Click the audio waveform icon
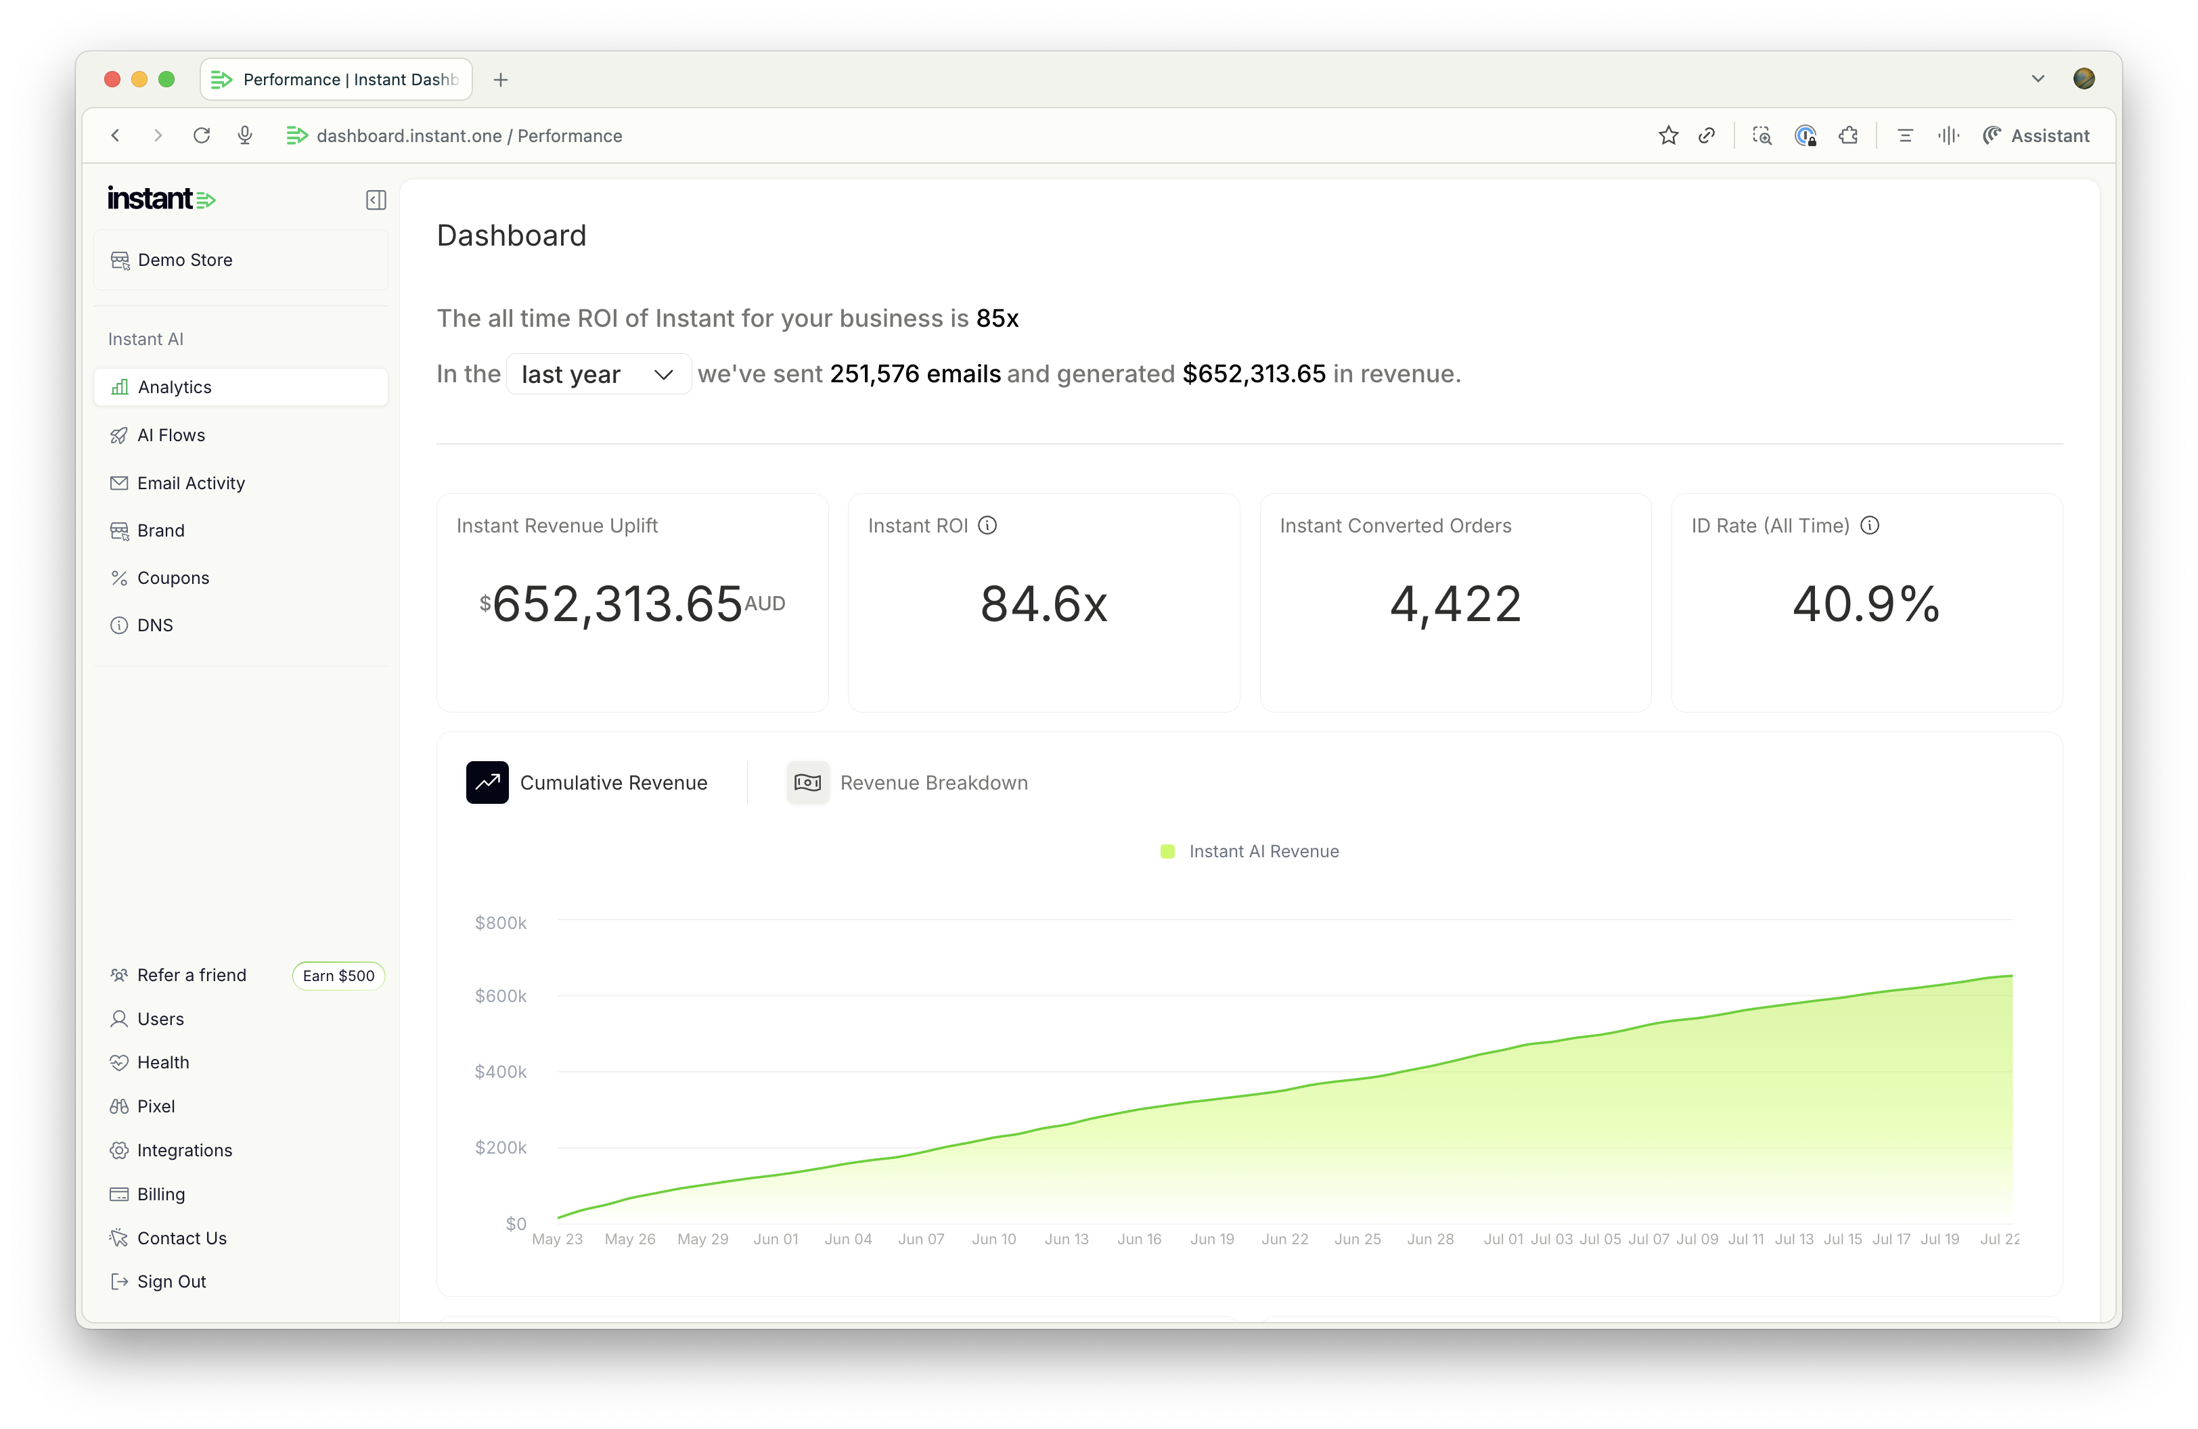2198x1429 pixels. click(x=1949, y=136)
